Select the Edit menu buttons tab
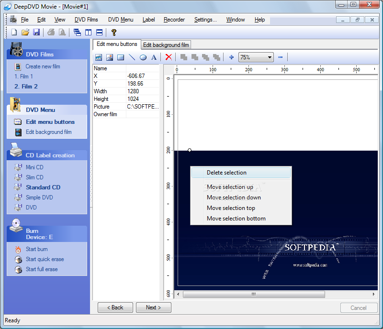Screen dimensions: 383x329 tap(117, 44)
